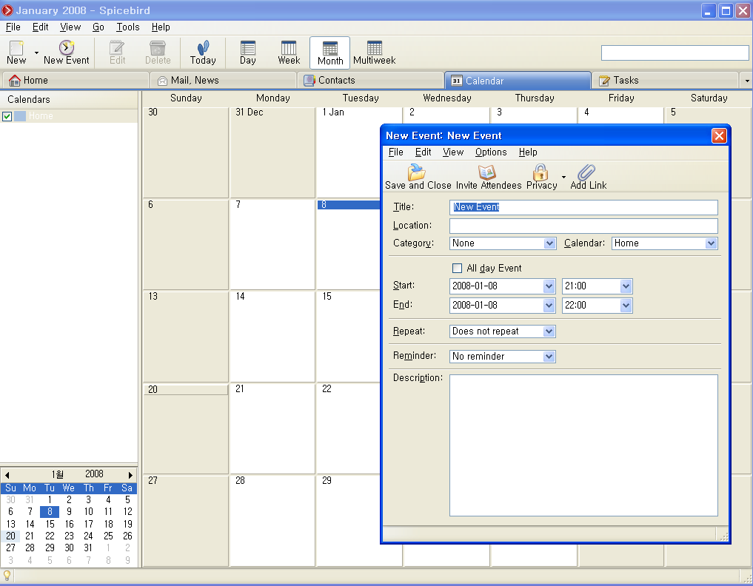Open the Privacy dropdown arrow
The width and height of the screenshot is (753, 586).
pyautogui.click(x=563, y=177)
